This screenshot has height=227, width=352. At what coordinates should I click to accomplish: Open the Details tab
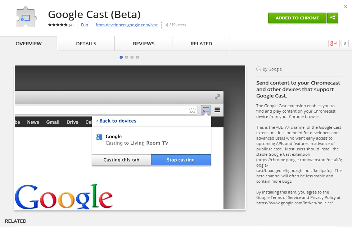[86, 43]
